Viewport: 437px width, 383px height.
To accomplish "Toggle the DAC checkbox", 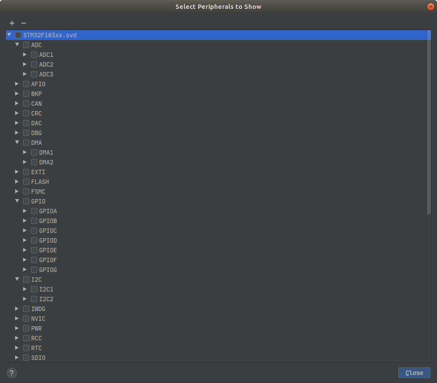I will point(26,123).
